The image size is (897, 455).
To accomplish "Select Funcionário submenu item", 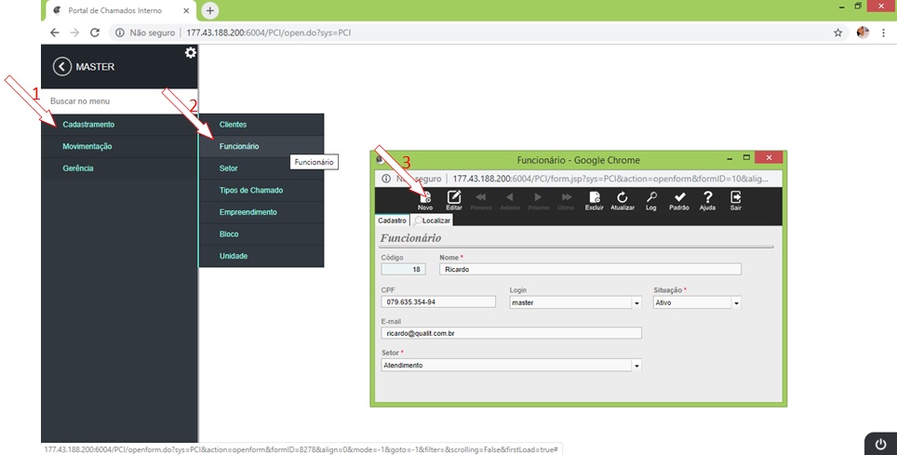I will point(261,146).
